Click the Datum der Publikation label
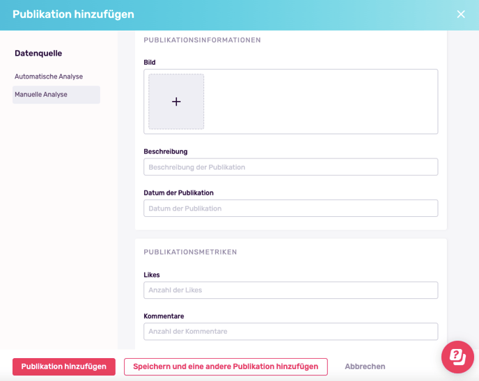The width and height of the screenshot is (479, 381). (x=178, y=193)
